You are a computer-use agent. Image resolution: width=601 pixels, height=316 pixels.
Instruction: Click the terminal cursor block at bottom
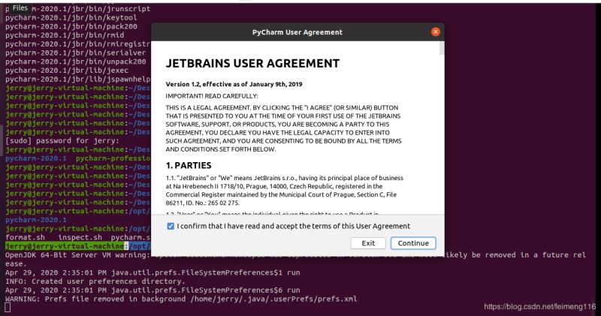click(8, 307)
